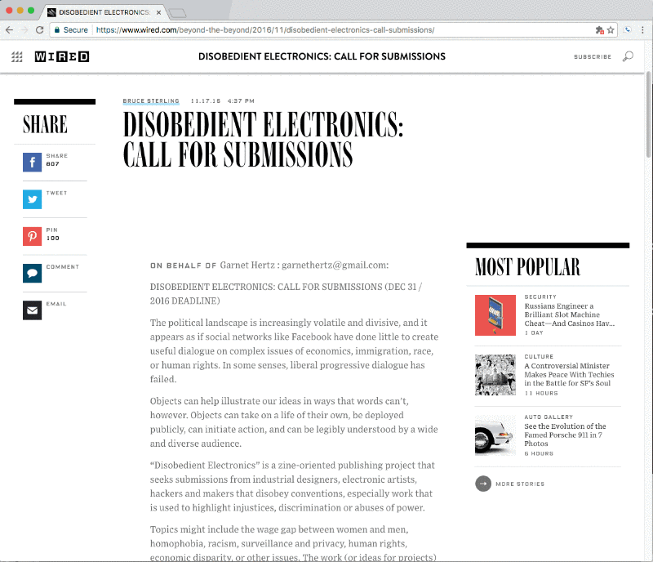Open Bruce Sterling author link
The image size is (653, 562).
pyautogui.click(x=151, y=101)
